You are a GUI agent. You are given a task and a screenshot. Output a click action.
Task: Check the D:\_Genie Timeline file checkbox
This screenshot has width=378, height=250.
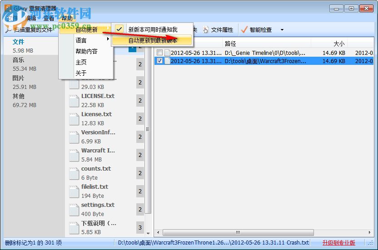click(159, 52)
